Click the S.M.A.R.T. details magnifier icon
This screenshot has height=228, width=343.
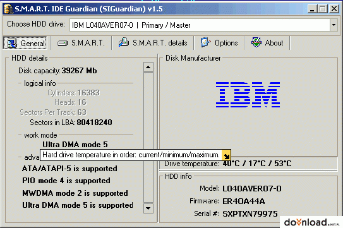point(124,42)
